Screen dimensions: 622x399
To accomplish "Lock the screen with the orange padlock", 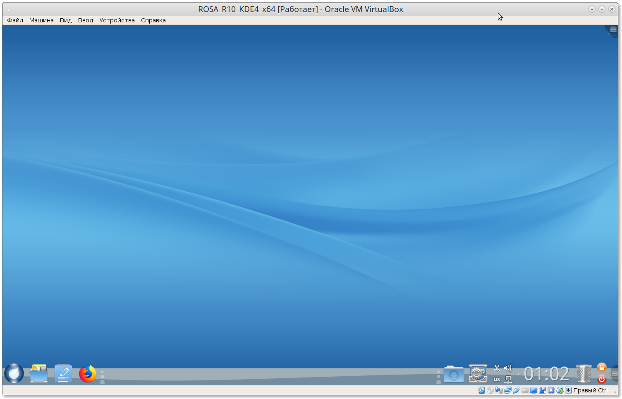I will pos(602,368).
